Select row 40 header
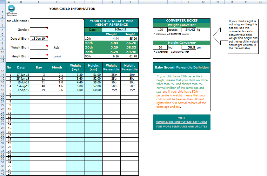 pyautogui.click(x=3, y=173)
